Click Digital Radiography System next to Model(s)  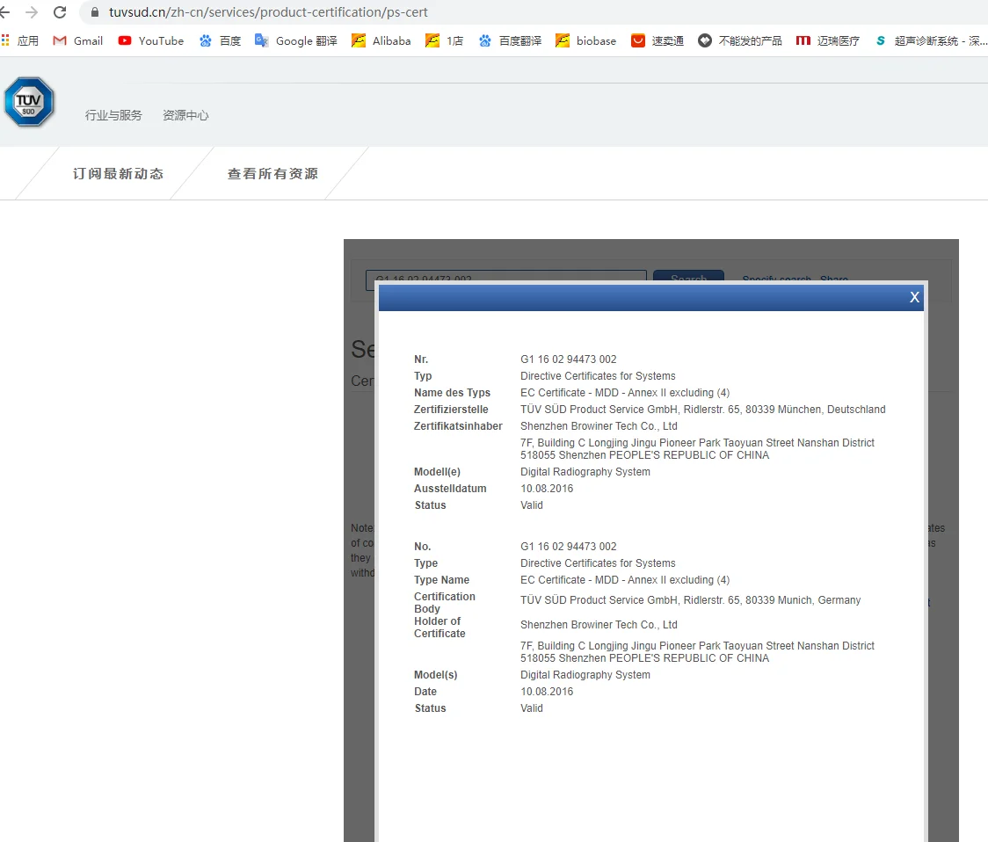tap(585, 675)
